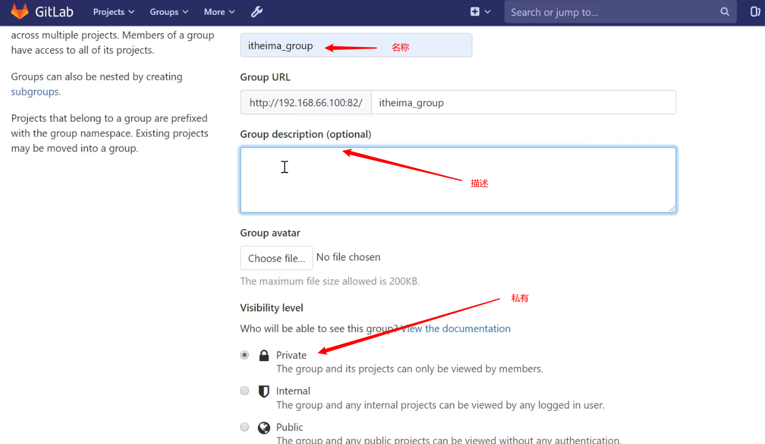765x444 pixels.
Task: Click the Group description text area
Action: pos(458,180)
